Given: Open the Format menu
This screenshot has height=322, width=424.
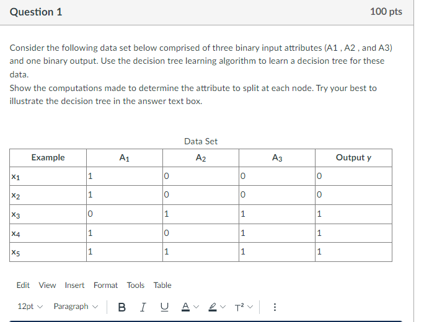Looking at the screenshot, I should pyautogui.click(x=106, y=285).
